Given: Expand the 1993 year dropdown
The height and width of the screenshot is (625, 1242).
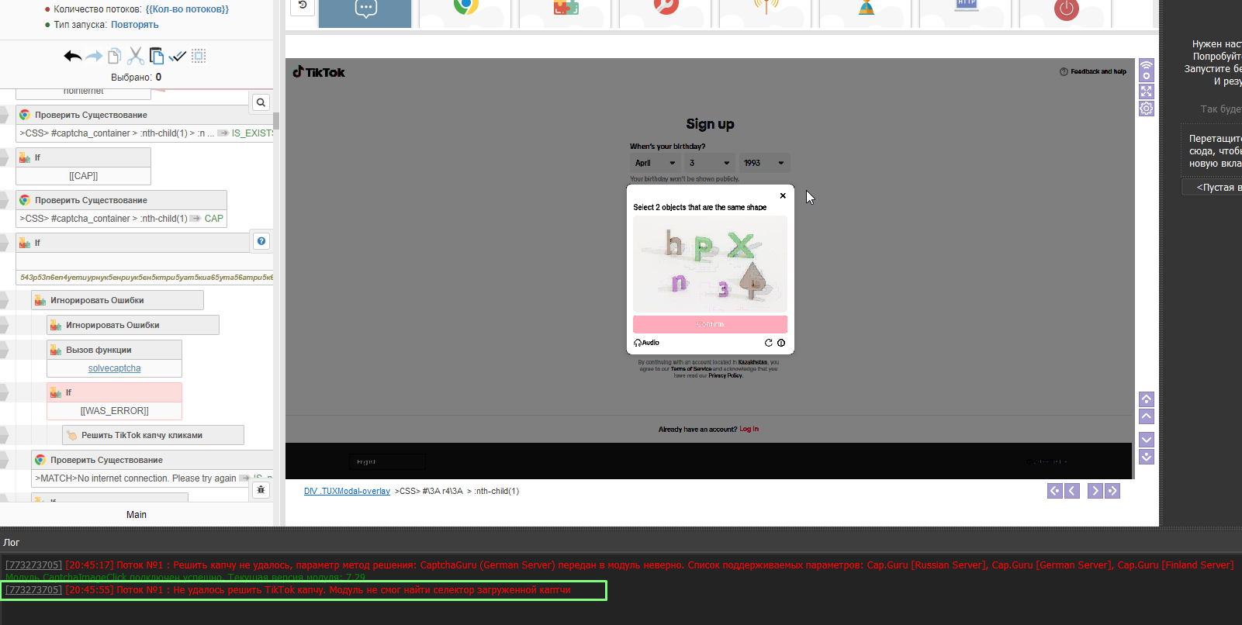Looking at the screenshot, I should [x=764, y=163].
